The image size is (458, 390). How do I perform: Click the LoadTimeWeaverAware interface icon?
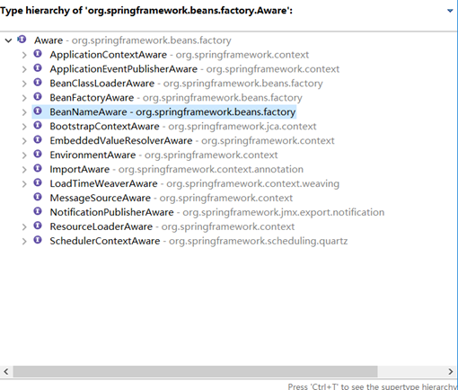click(x=38, y=182)
